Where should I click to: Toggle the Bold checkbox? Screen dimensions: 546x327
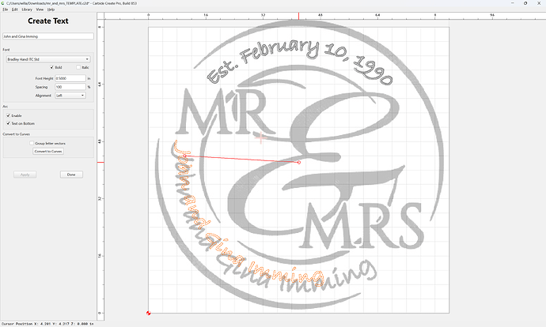tap(52, 67)
